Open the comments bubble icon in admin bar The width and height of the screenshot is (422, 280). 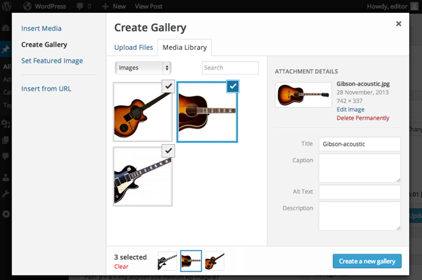(80, 6)
